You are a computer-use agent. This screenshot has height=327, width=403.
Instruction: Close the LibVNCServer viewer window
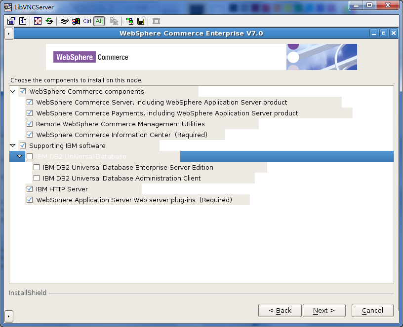388,5
